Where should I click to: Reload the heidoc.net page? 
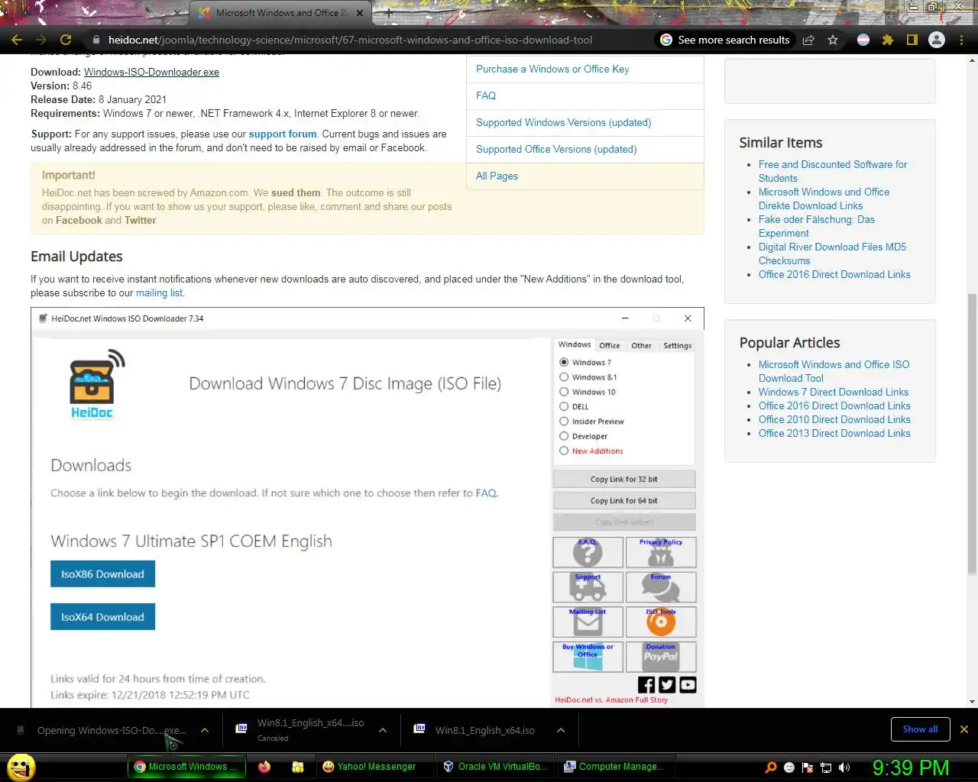[x=66, y=40]
